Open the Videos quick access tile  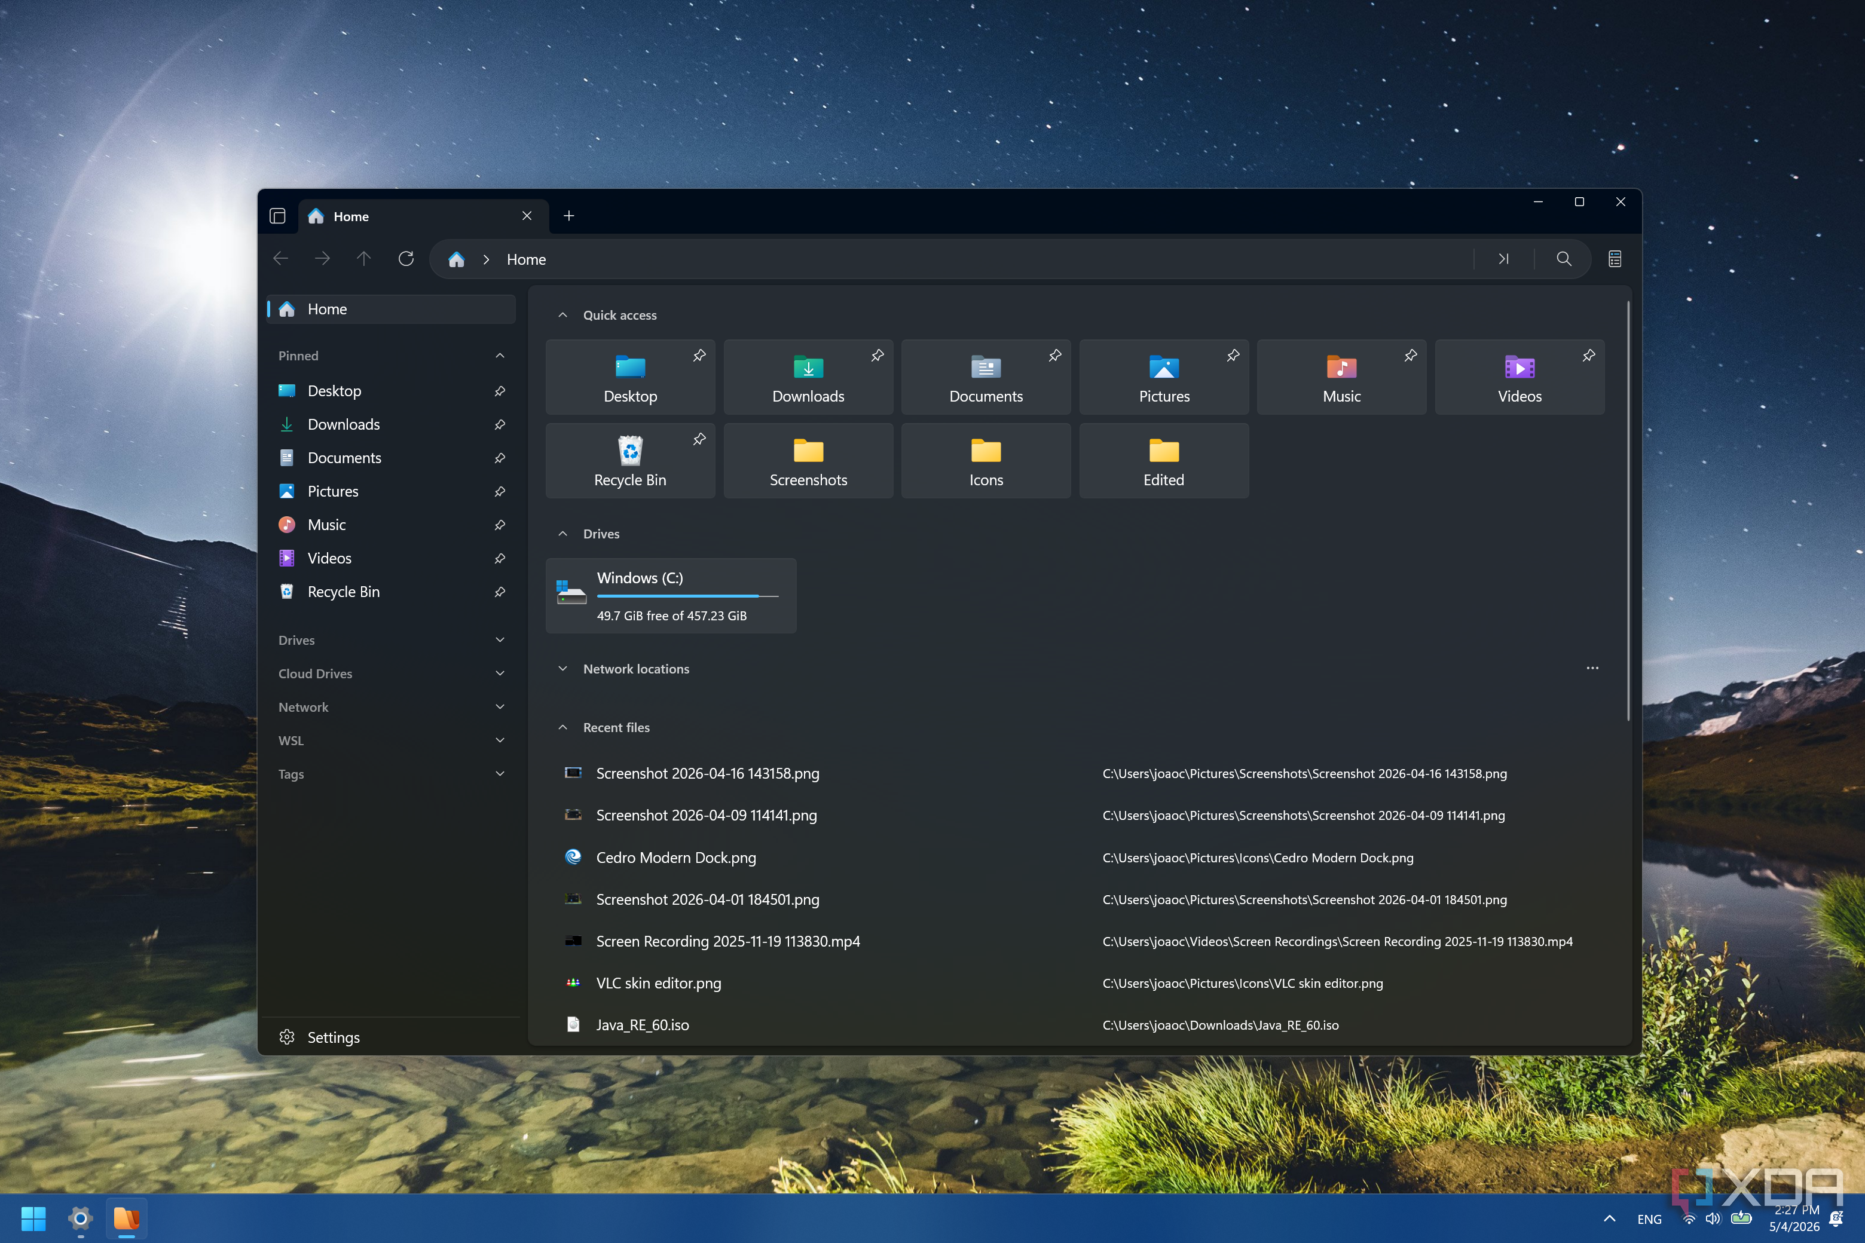pyautogui.click(x=1519, y=377)
